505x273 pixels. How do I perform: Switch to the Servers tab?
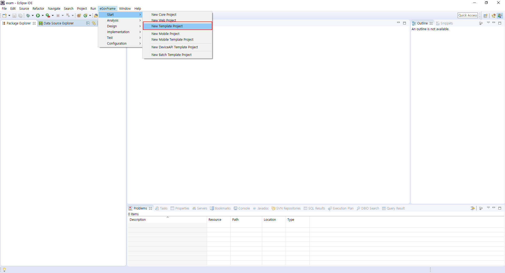click(x=200, y=208)
